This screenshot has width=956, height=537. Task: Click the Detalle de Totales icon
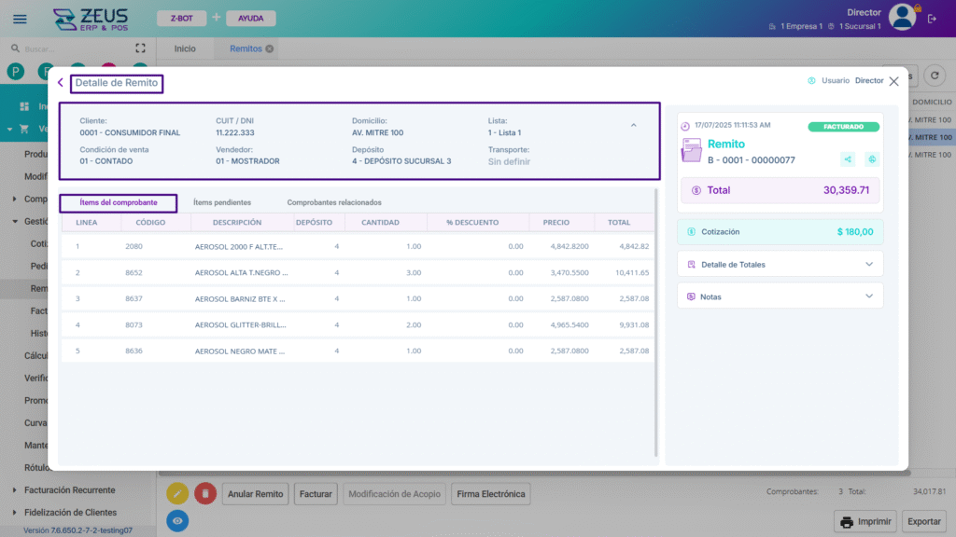coord(692,265)
